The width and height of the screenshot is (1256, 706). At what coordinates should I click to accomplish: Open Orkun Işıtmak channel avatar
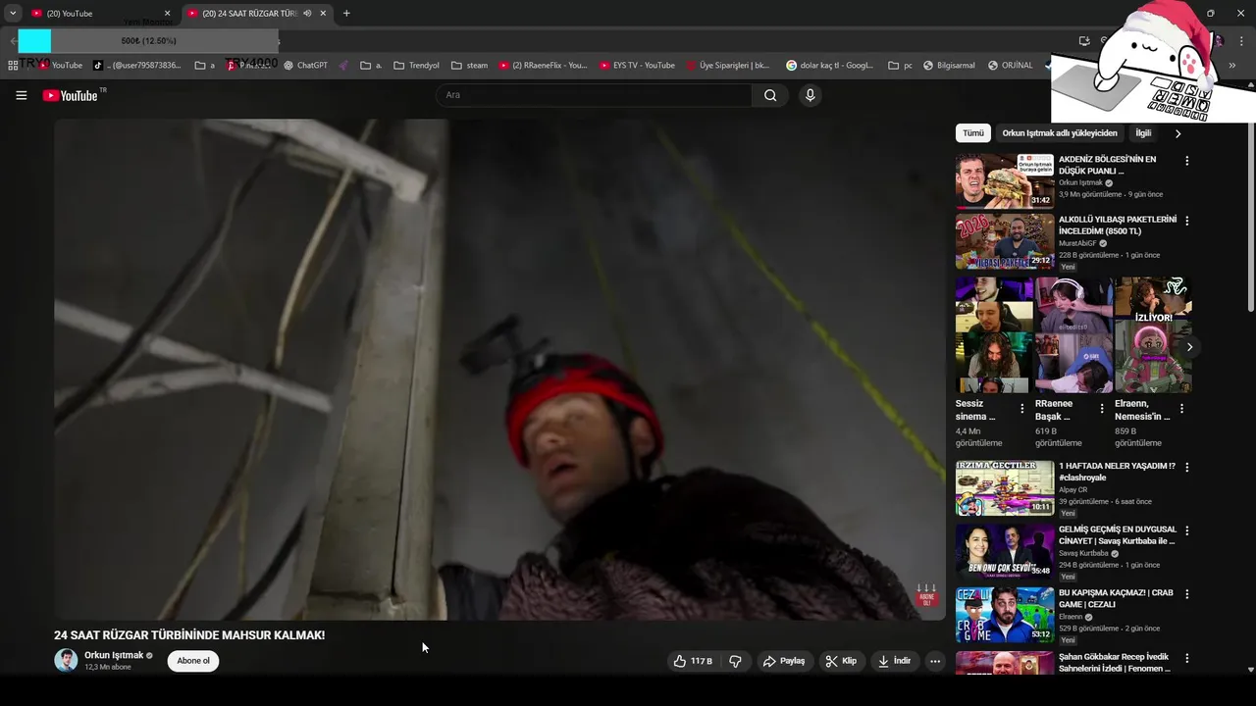coord(66,660)
